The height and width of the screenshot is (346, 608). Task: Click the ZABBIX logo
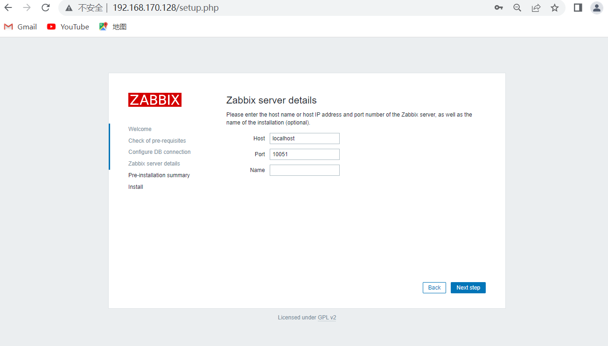155,100
